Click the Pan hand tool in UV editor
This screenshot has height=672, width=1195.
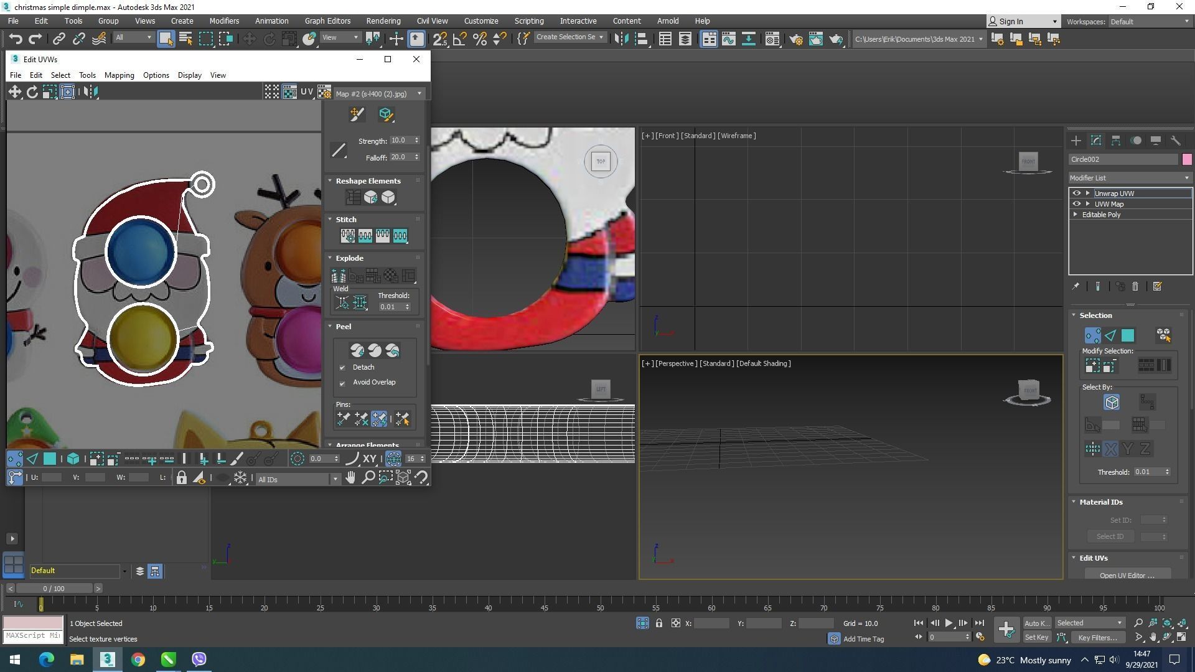coord(350,478)
